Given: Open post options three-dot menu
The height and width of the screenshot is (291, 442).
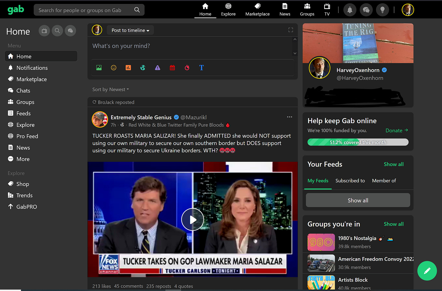Looking at the screenshot, I should point(290,117).
